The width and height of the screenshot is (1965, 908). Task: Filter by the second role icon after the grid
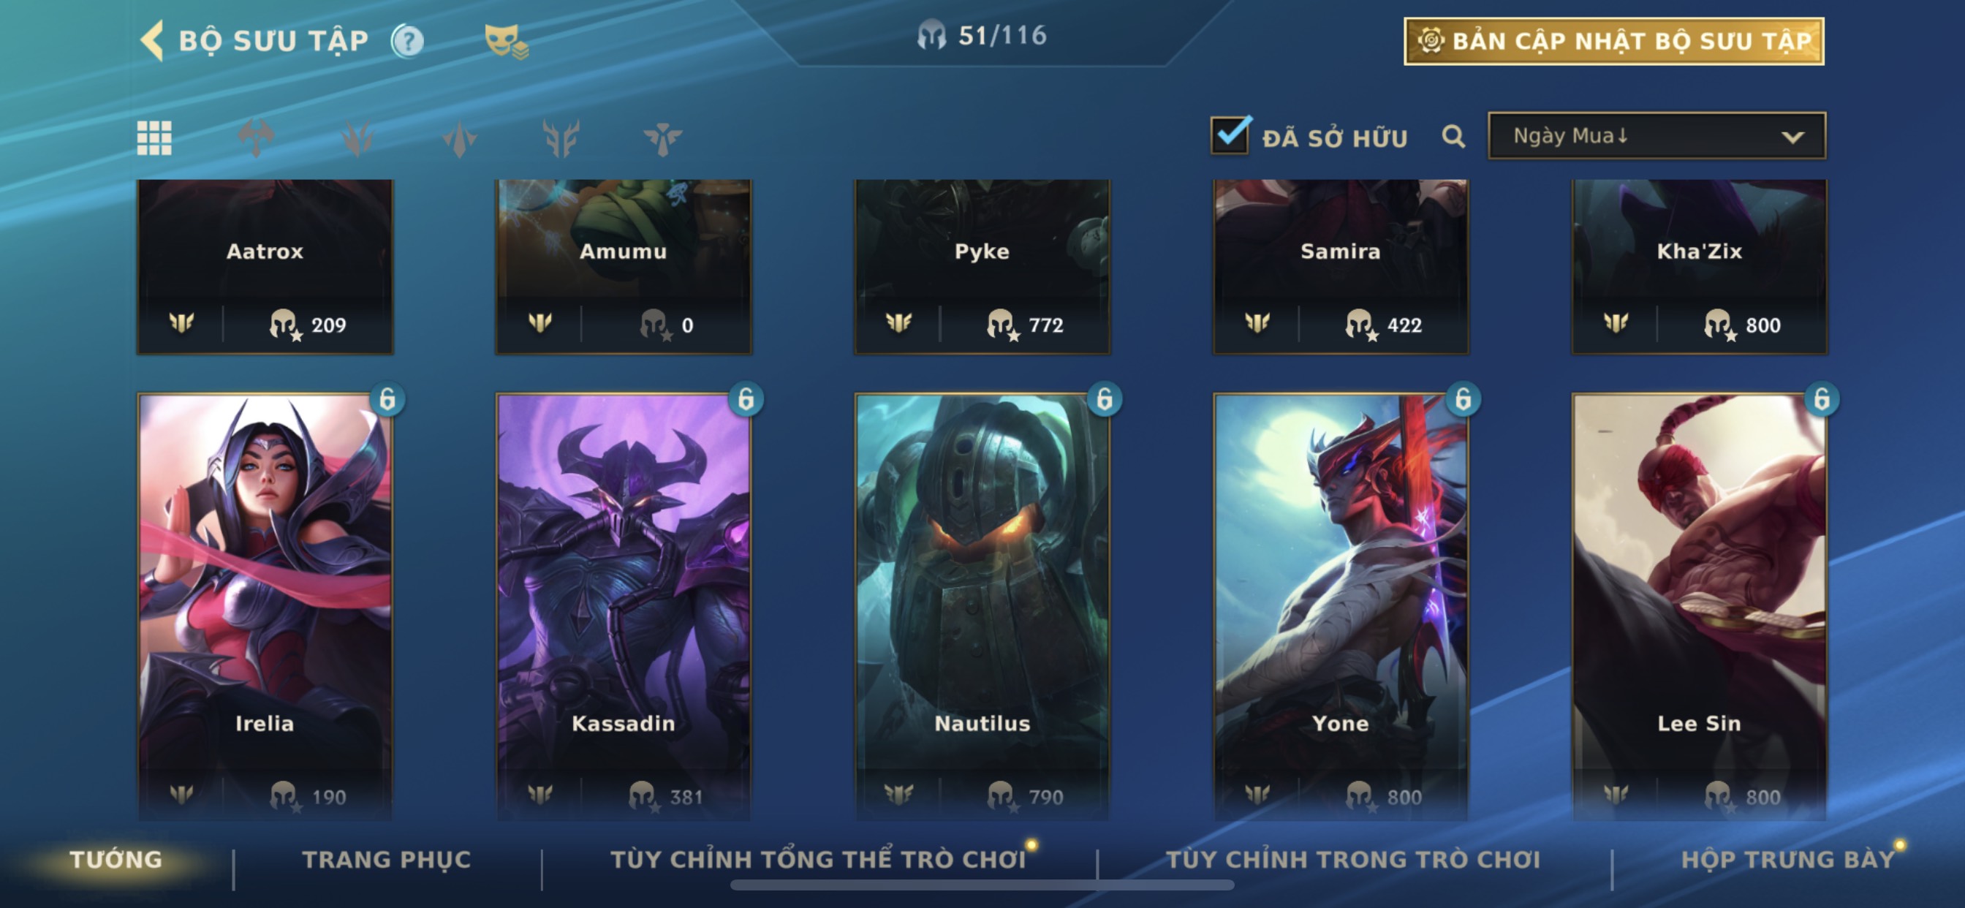pos(357,138)
